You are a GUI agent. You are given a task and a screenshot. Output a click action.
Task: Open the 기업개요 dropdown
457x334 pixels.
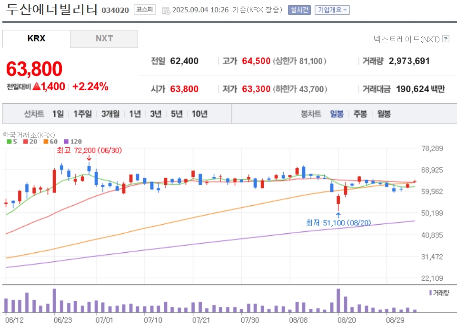(332, 10)
